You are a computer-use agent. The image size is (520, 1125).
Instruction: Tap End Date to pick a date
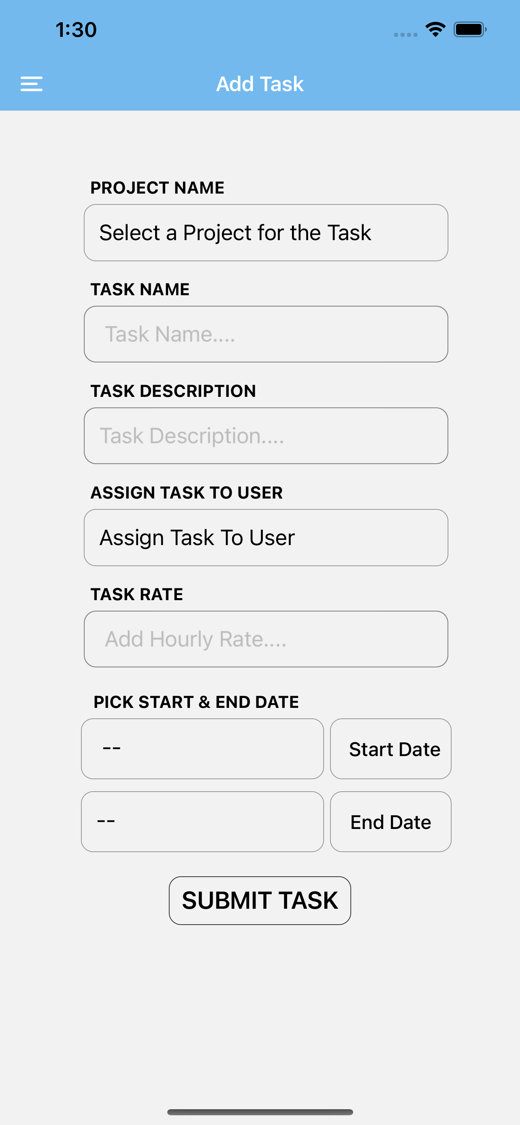(x=390, y=822)
